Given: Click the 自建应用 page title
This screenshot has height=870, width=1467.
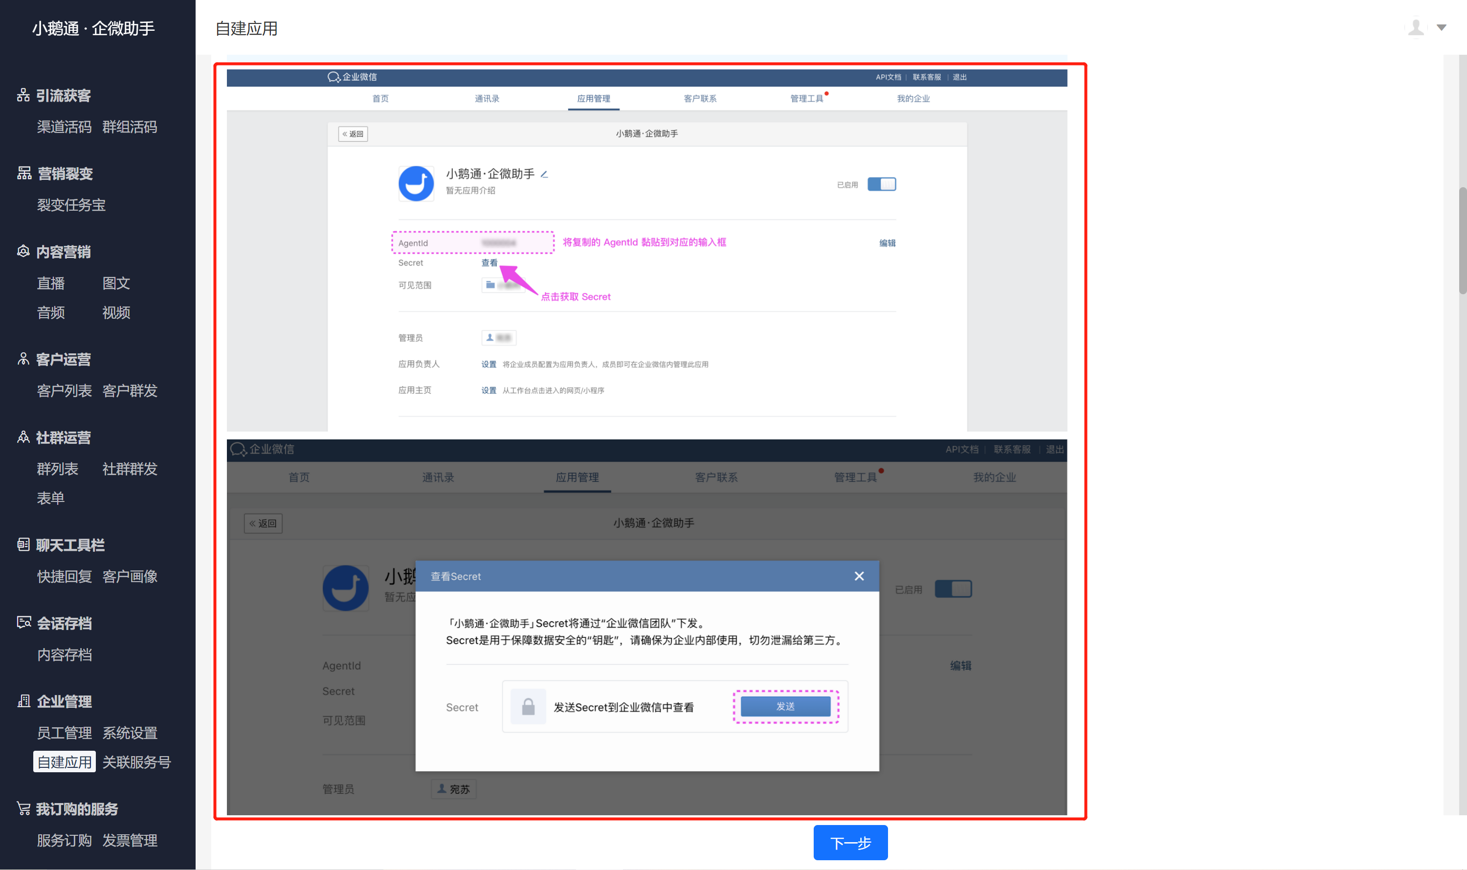Looking at the screenshot, I should pyautogui.click(x=246, y=28).
